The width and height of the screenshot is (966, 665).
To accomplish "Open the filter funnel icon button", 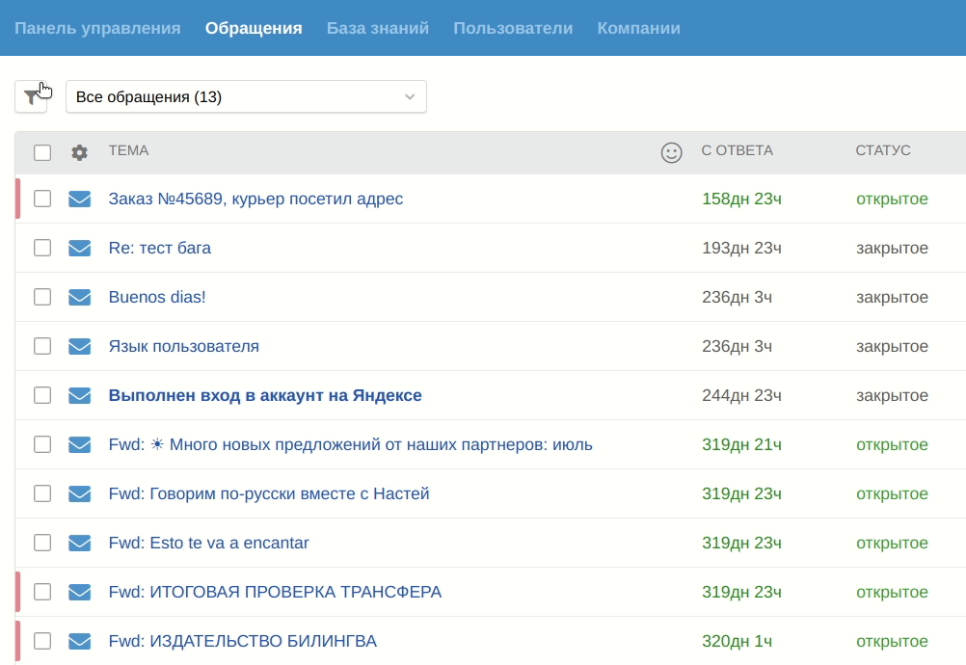I will pyautogui.click(x=31, y=96).
